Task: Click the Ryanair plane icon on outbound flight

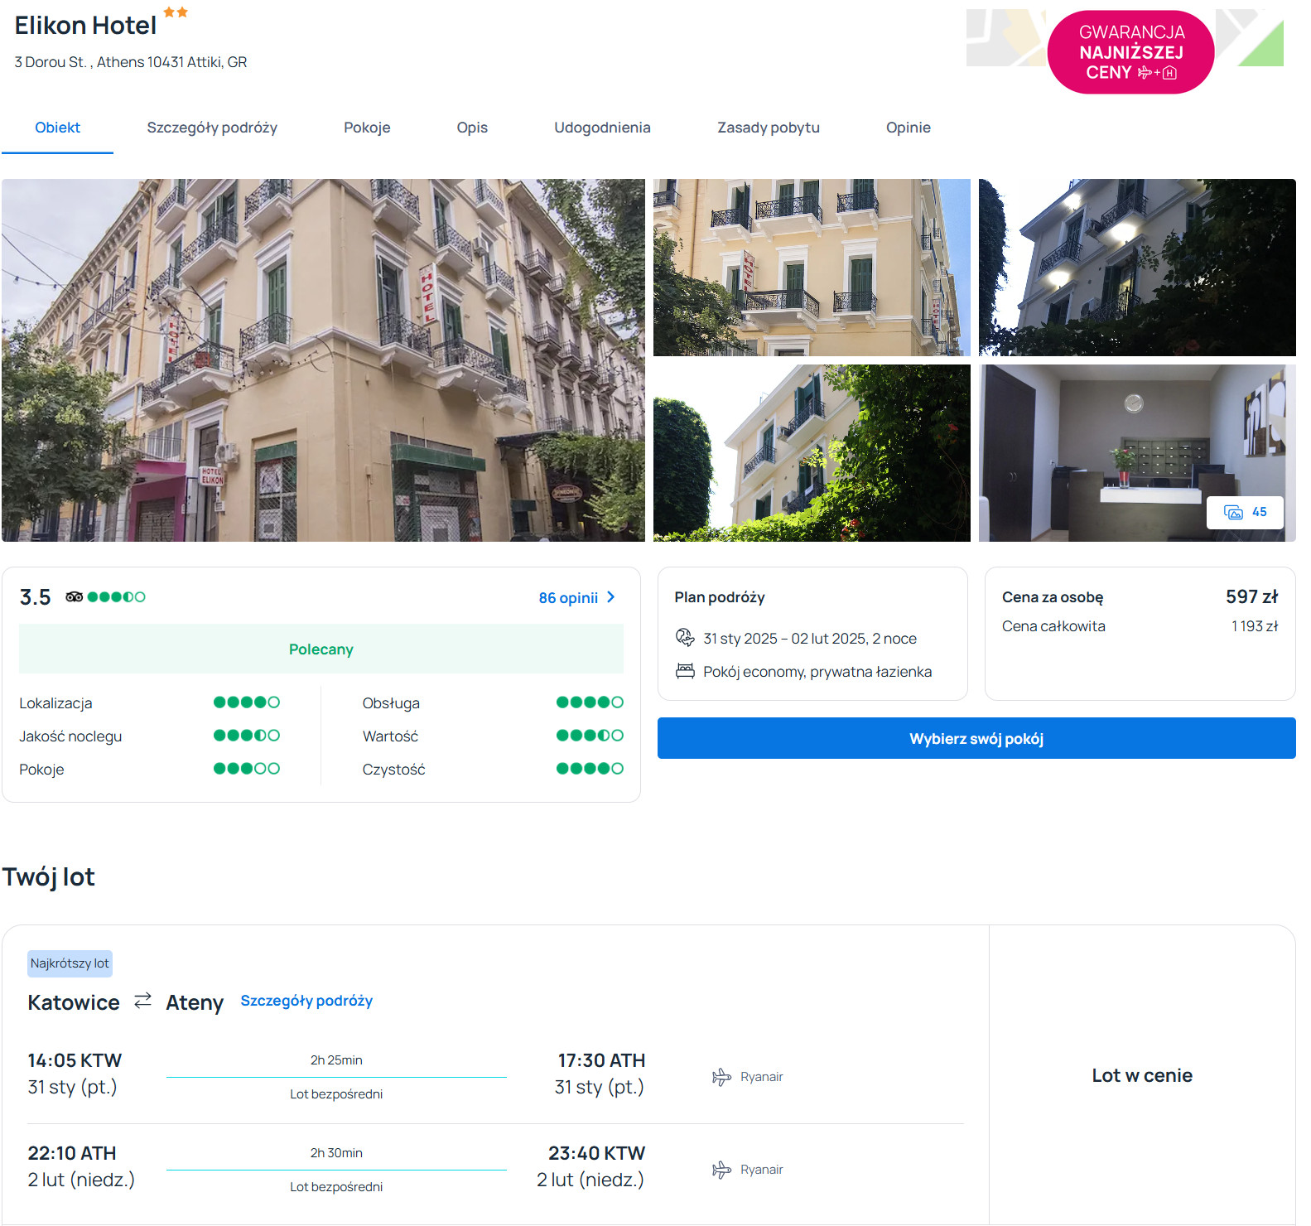Action: (721, 1077)
